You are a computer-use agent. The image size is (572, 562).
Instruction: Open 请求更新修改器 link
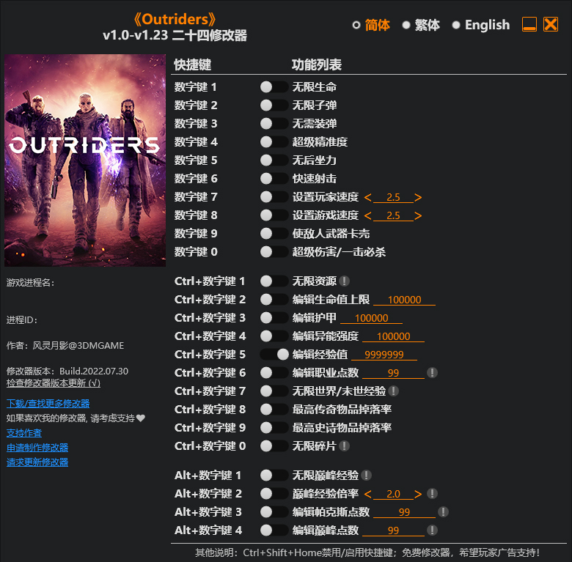37,462
